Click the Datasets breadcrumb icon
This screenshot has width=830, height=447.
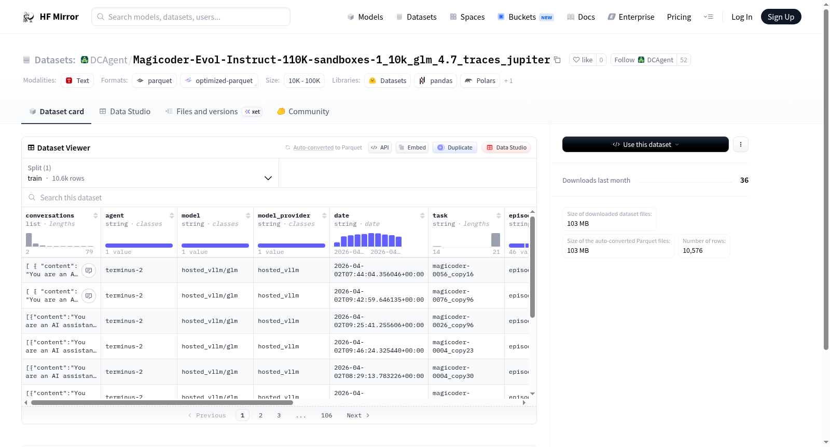click(x=26, y=60)
